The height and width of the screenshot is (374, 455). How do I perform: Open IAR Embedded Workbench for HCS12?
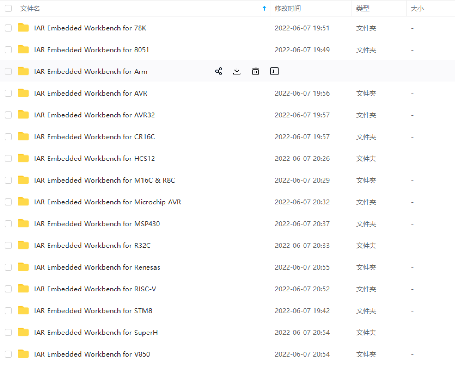(94, 158)
